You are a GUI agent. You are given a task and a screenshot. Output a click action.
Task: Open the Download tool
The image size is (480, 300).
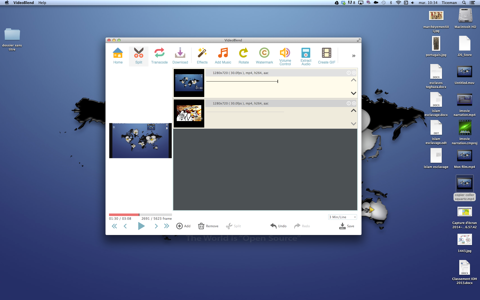(180, 56)
